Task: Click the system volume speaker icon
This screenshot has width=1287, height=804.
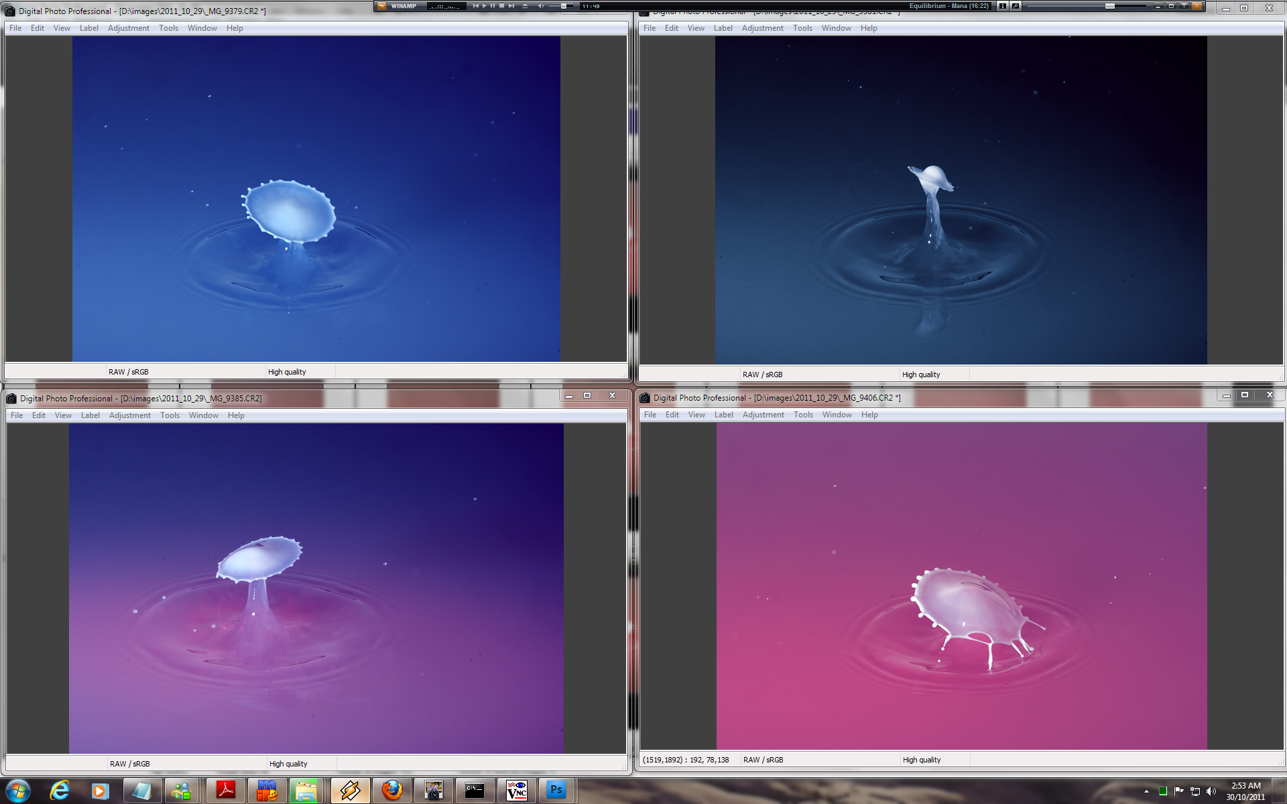Action: (1211, 791)
